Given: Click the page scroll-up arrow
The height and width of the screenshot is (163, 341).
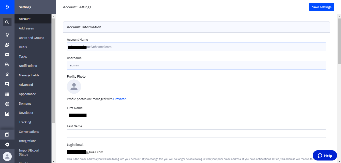Looking at the screenshot, I should click(339, 16).
